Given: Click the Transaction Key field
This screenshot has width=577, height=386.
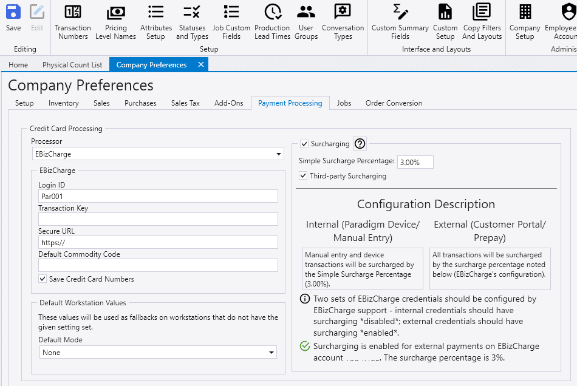Looking at the screenshot, I should point(158,219).
